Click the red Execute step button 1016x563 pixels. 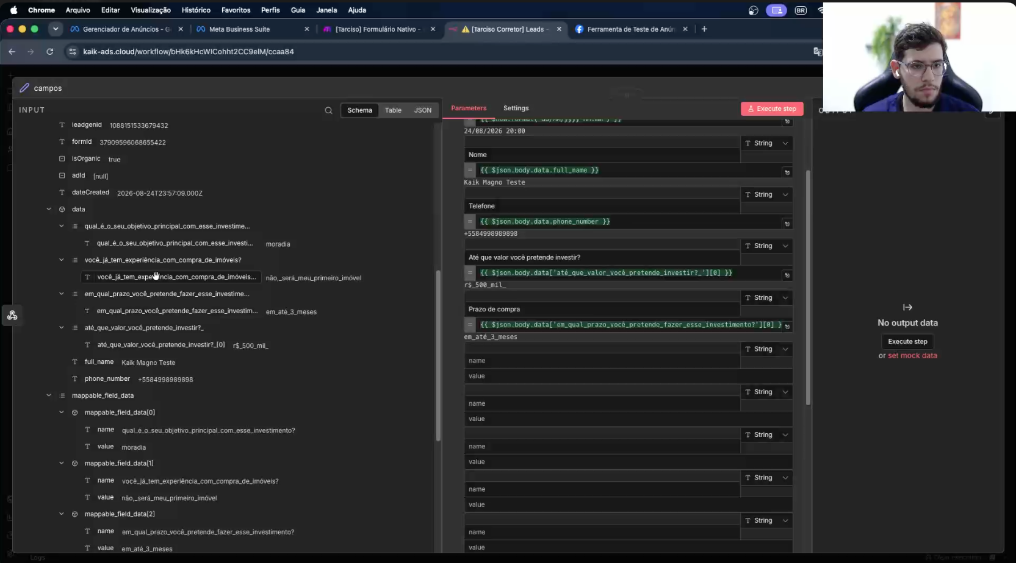point(772,109)
